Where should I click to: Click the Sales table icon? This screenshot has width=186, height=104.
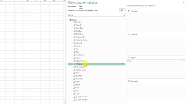tap(71, 20)
